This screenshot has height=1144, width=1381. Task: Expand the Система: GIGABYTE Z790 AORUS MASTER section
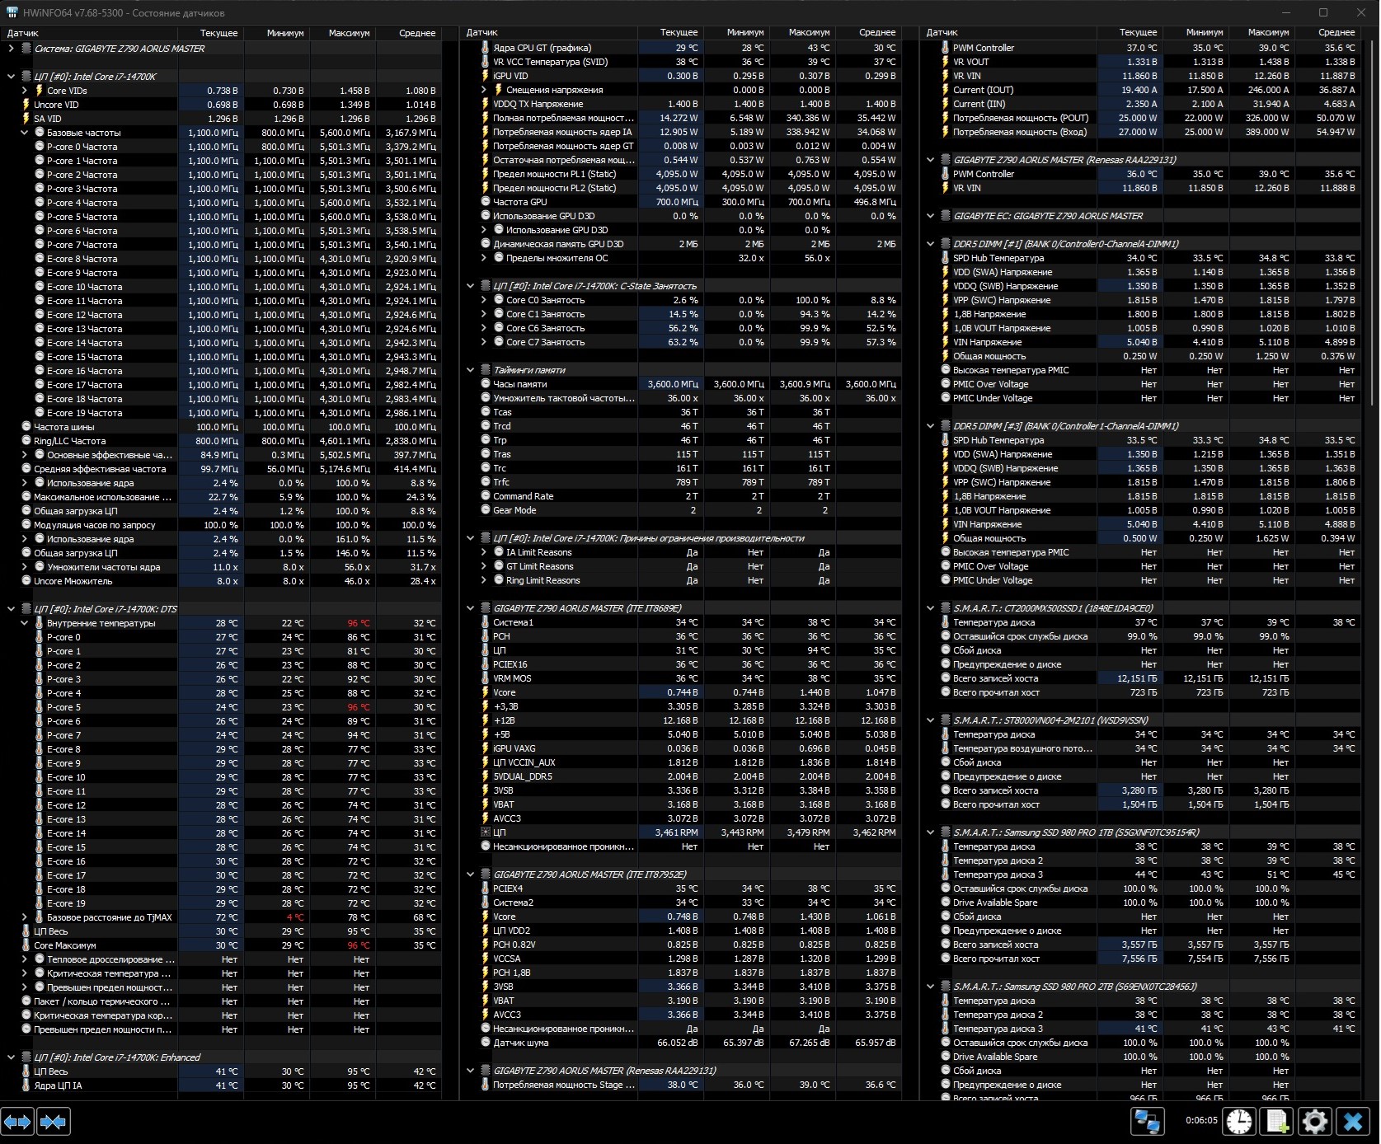[x=12, y=49]
